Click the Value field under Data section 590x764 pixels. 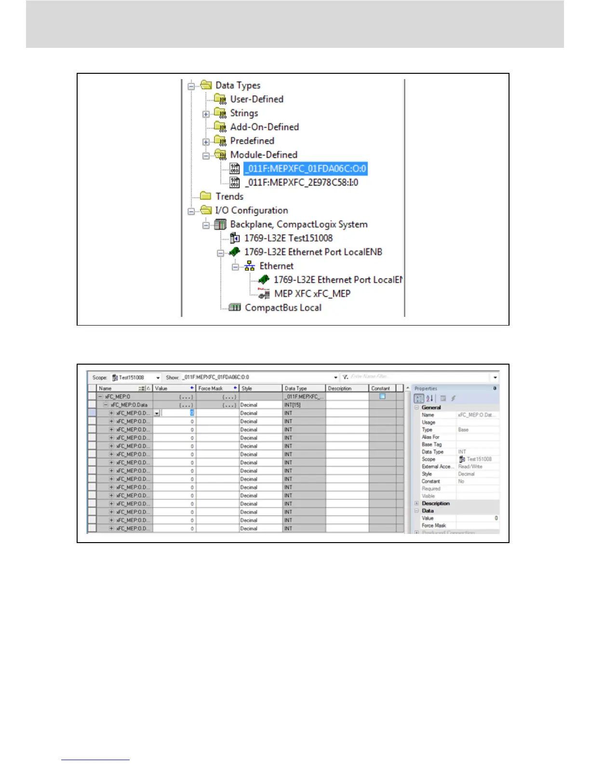(478, 518)
